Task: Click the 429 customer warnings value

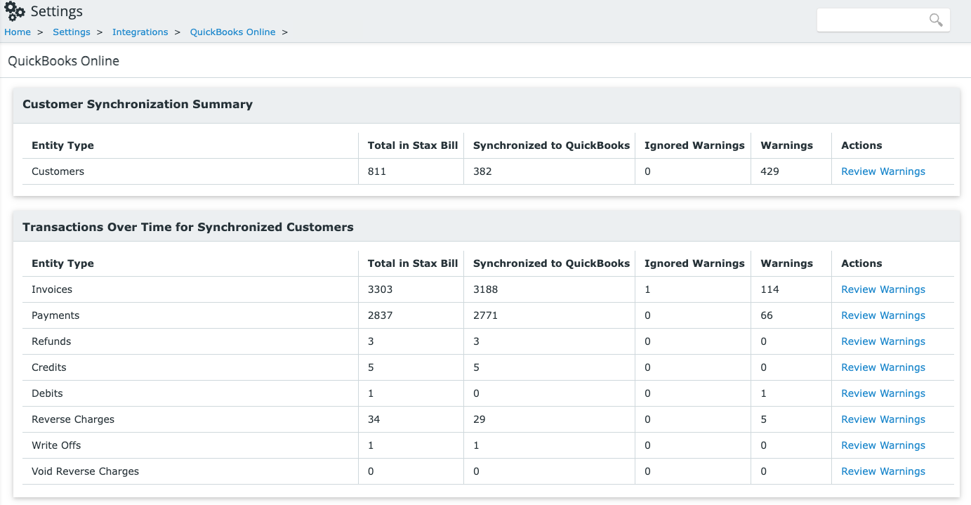Action: coord(770,171)
